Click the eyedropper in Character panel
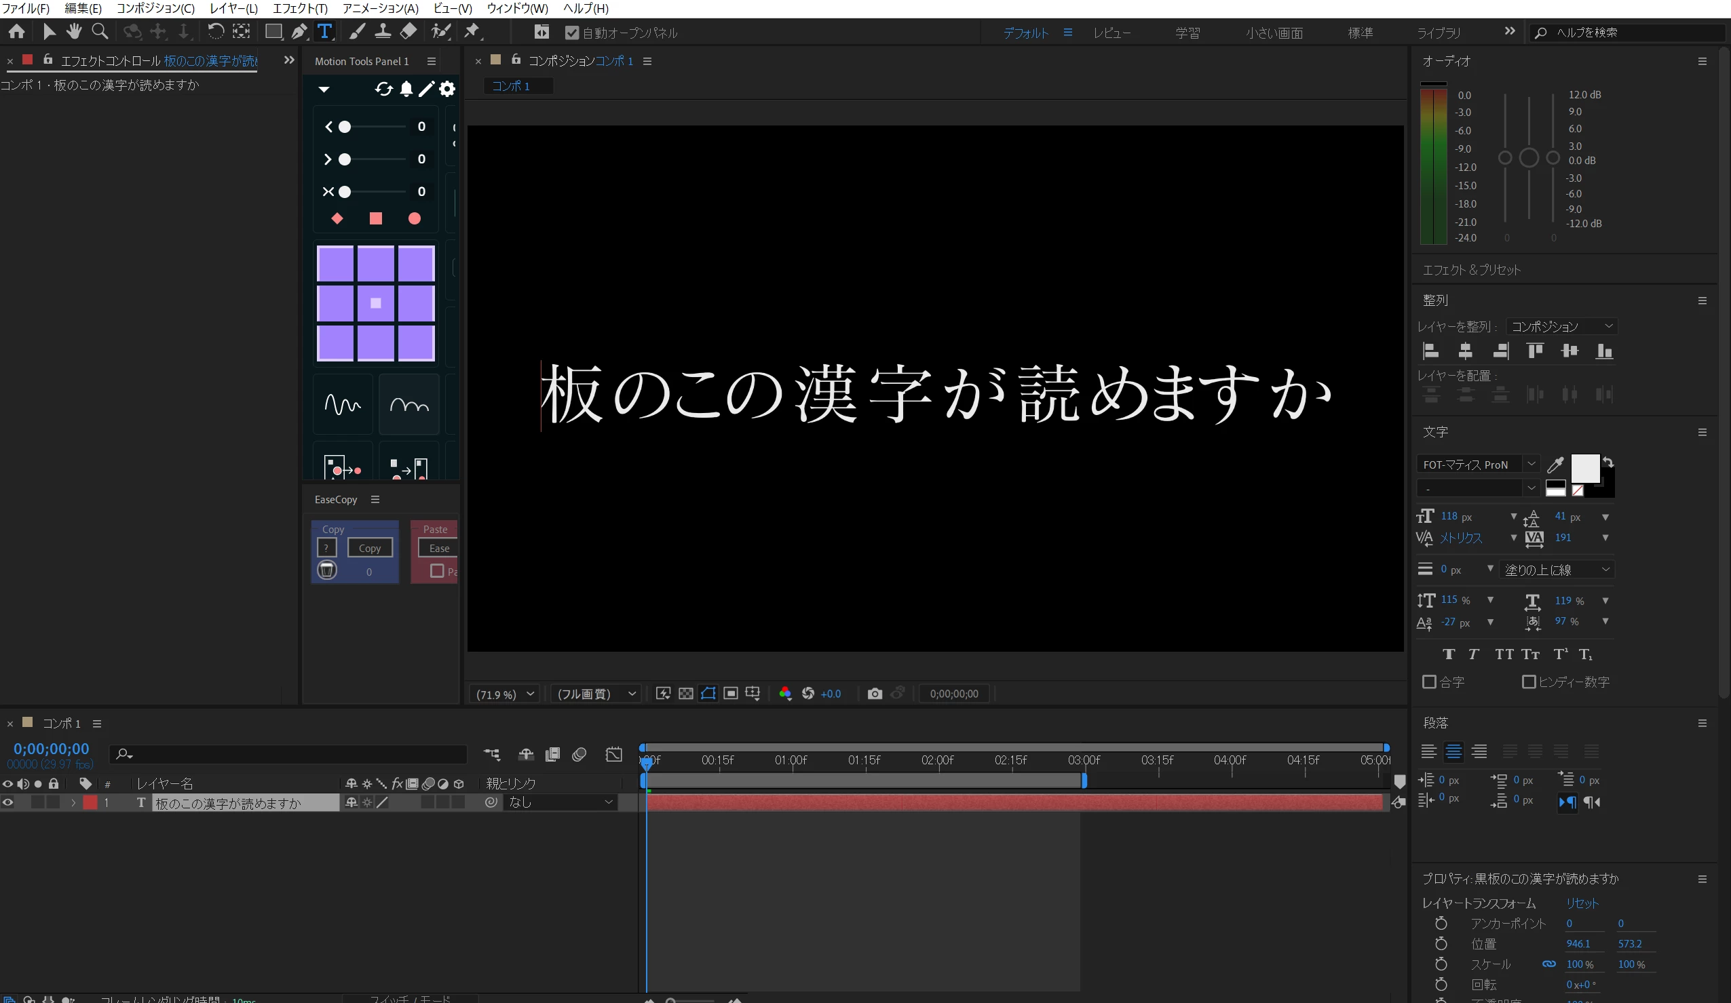This screenshot has height=1003, width=1731. pyautogui.click(x=1555, y=465)
